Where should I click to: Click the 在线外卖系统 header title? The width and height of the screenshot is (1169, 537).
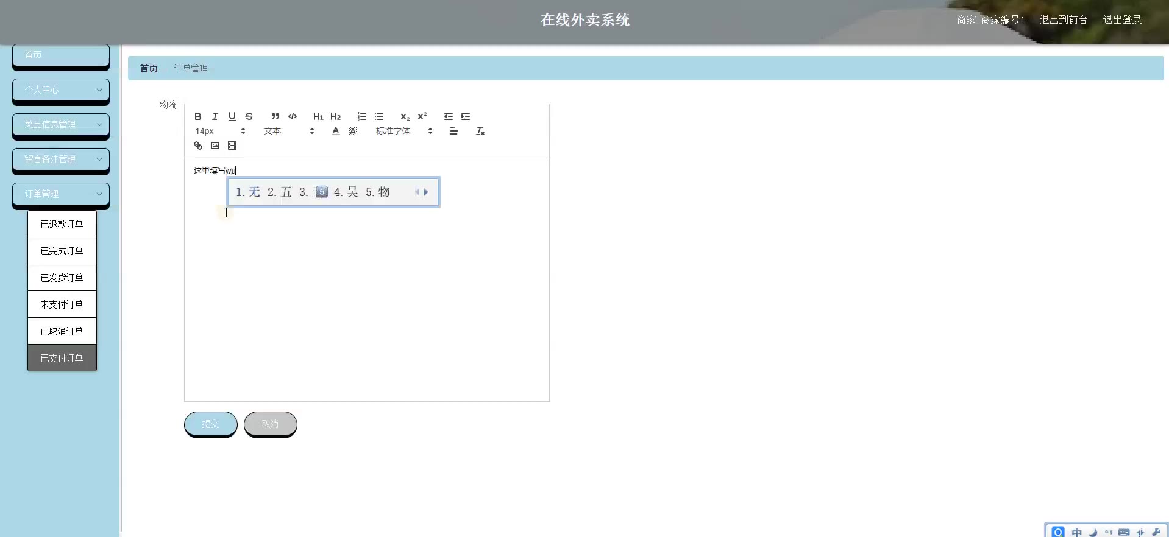coord(585,20)
